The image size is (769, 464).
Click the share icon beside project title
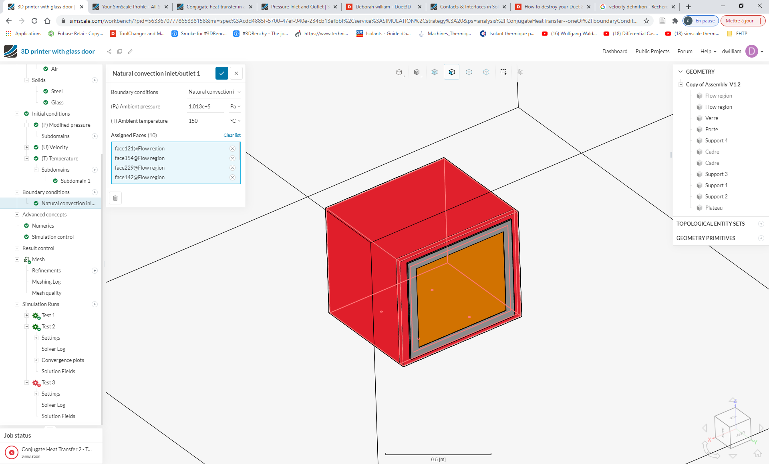pyautogui.click(x=109, y=52)
